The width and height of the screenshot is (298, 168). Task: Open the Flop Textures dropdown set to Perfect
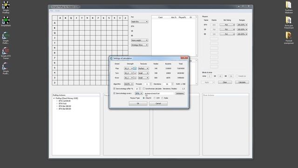143,69
